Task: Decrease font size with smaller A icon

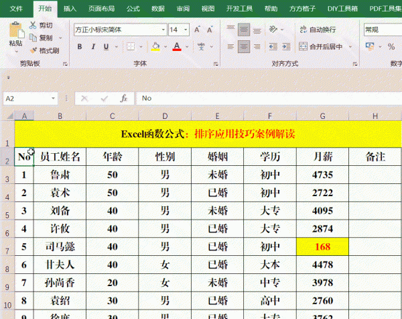Action: [x=210, y=30]
